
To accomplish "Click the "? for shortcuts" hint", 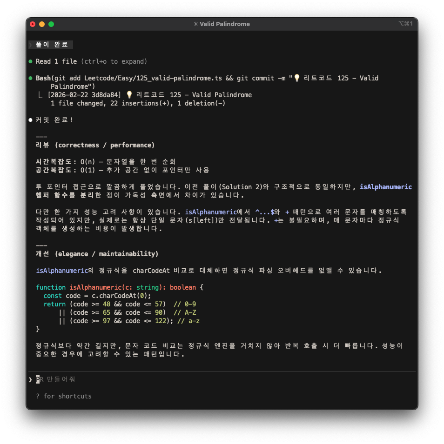I will (x=64, y=396).
